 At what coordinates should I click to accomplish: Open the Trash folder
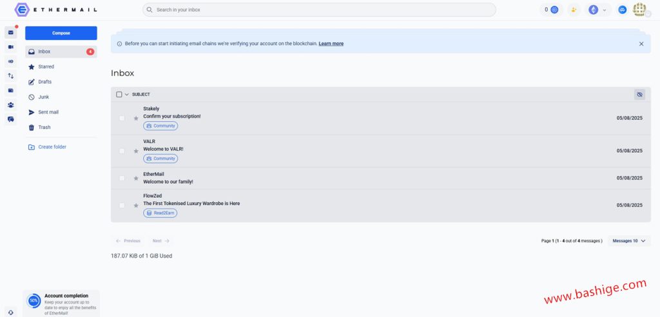click(x=61, y=128)
